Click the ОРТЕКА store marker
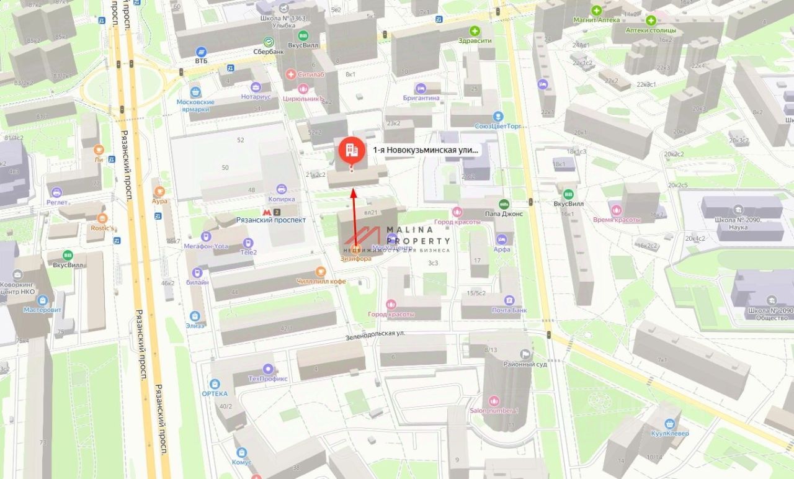This screenshot has height=479, width=794. point(215,384)
